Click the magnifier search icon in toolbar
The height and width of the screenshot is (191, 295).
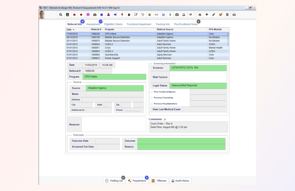tap(60, 15)
